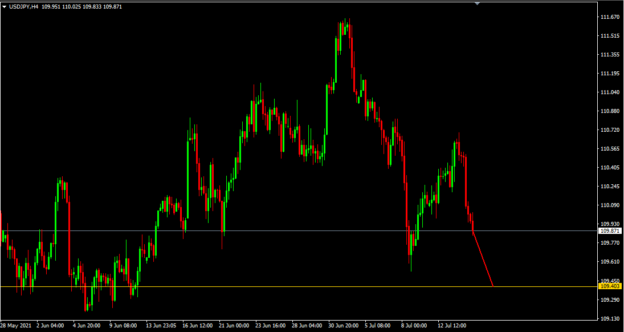Click the 110.405 price axis label
624x332 pixels.
[610, 168]
